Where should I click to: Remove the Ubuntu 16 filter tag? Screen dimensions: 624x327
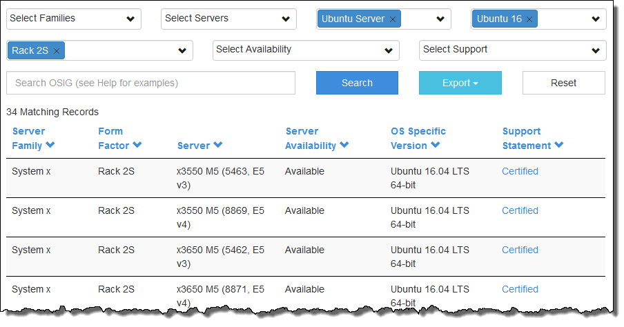tap(529, 19)
